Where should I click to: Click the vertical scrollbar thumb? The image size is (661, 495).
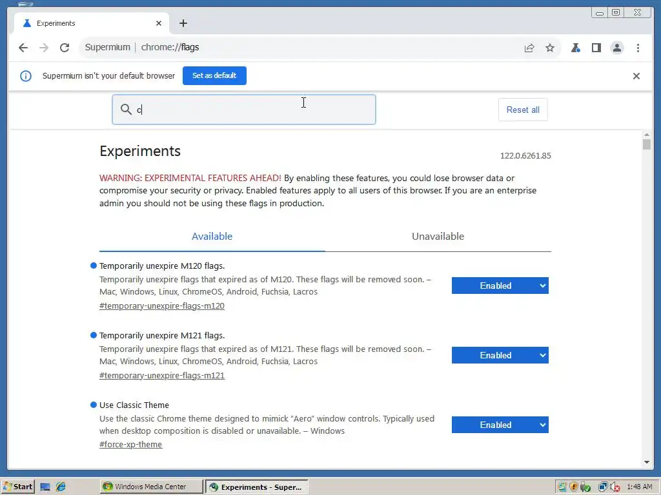(x=647, y=144)
